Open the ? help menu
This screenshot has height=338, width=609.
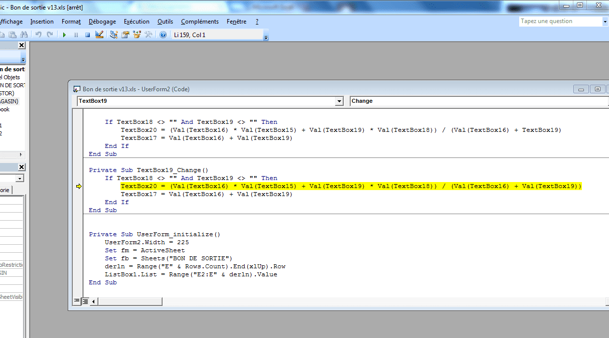[x=257, y=22]
